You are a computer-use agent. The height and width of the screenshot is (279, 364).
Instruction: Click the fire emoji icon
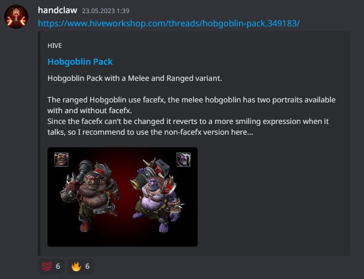click(76, 266)
